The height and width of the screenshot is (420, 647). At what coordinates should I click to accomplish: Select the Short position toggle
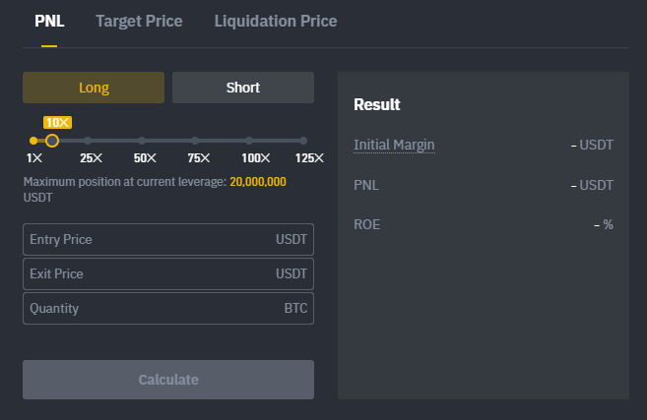point(243,88)
